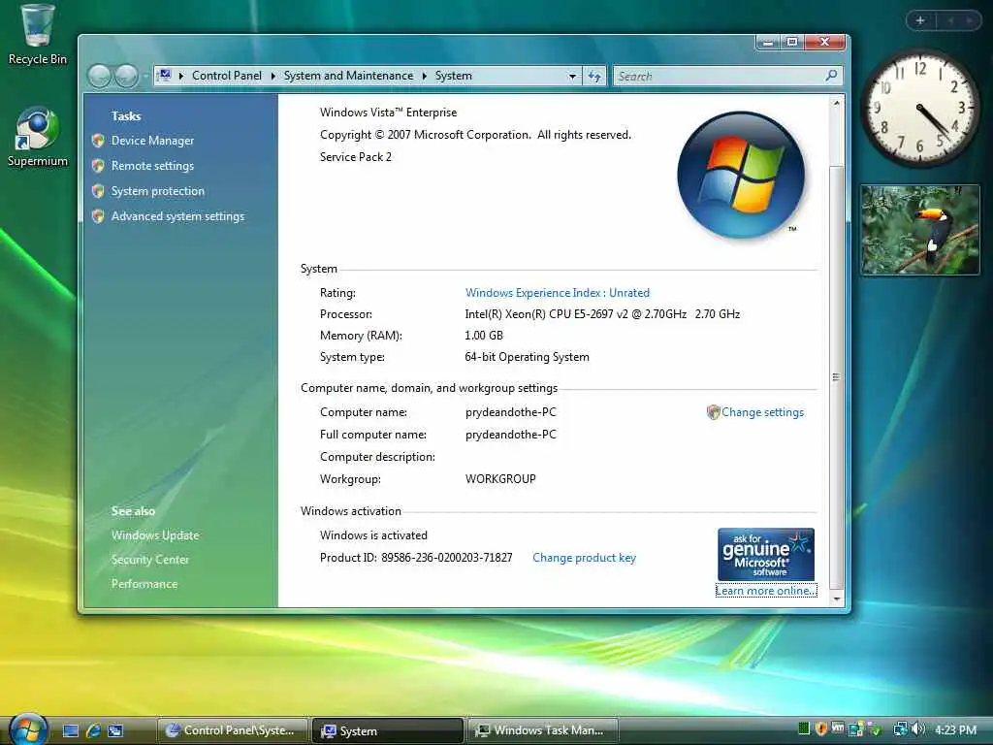
Task: Switch to Control Panel\Syste... taskbar button
Action: pos(232,730)
